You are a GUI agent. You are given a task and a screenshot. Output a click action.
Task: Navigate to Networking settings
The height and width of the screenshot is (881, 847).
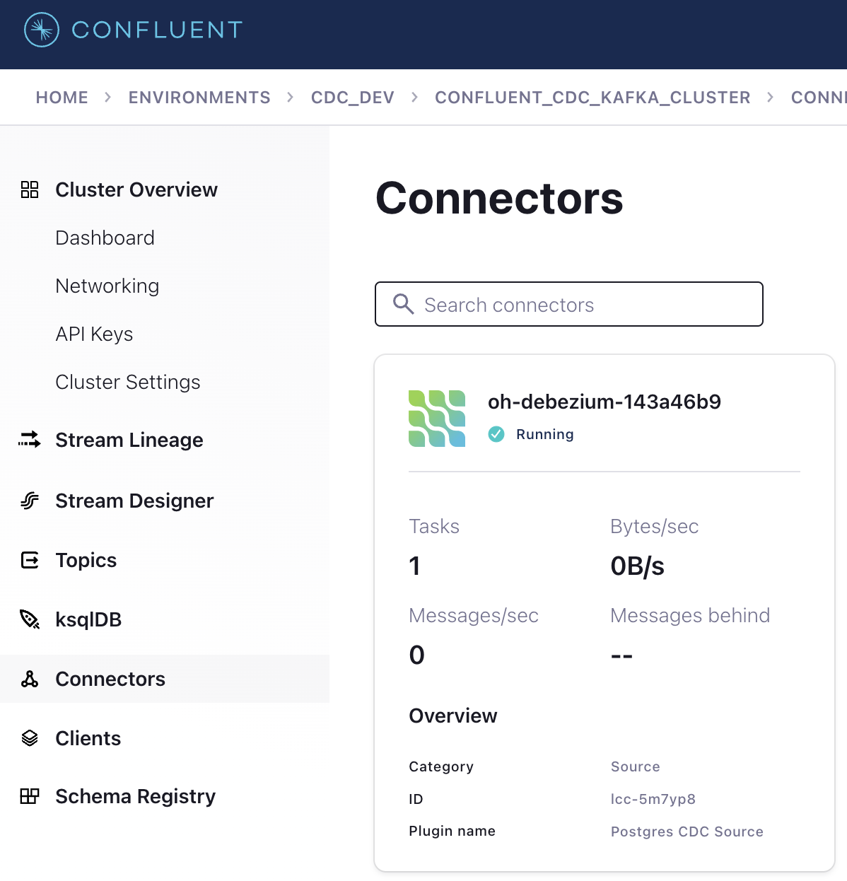pos(107,286)
